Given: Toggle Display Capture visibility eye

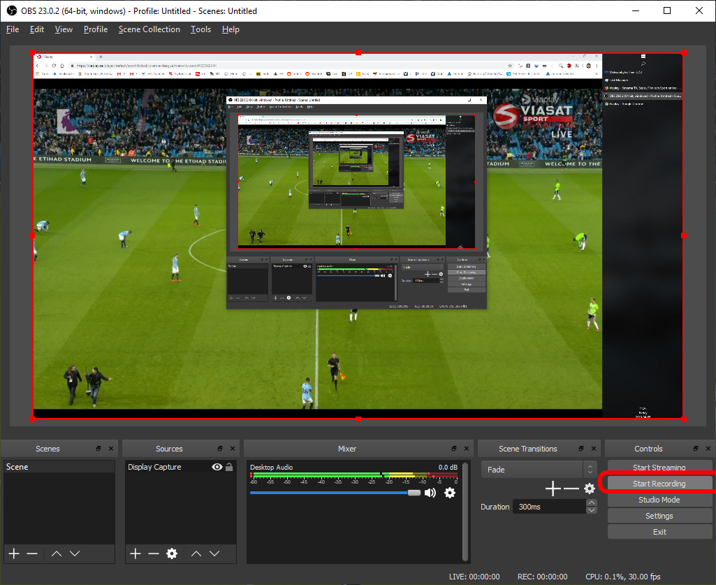Looking at the screenshot, I should [217, 467].
